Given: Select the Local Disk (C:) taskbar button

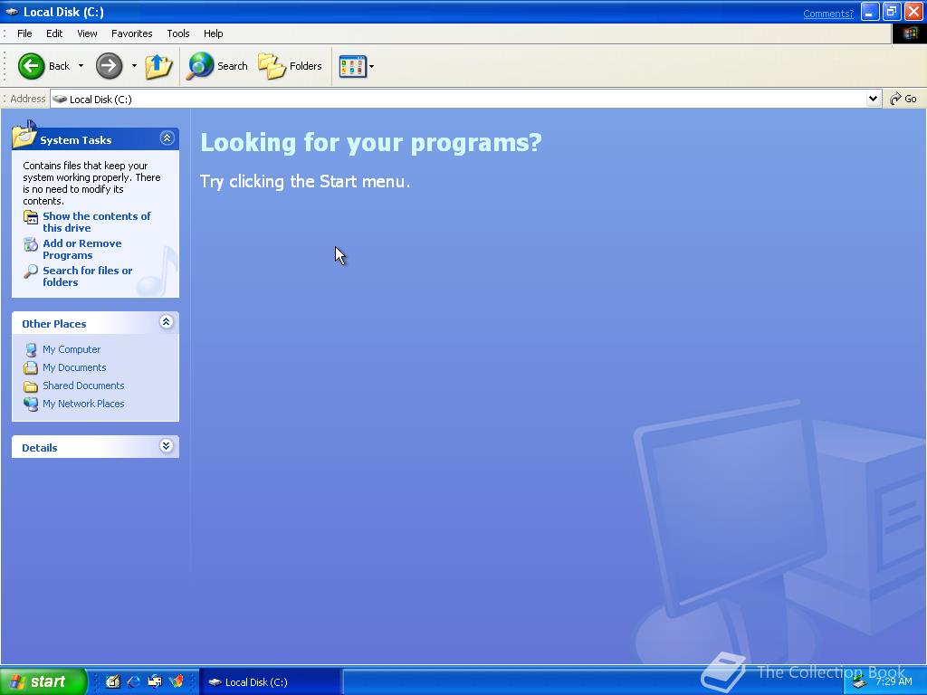Looking at the screenshot, I should (x=270, y=681).
